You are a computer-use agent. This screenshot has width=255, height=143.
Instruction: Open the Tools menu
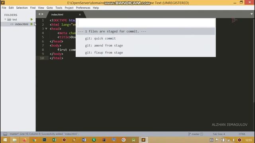tap(59, 8)
